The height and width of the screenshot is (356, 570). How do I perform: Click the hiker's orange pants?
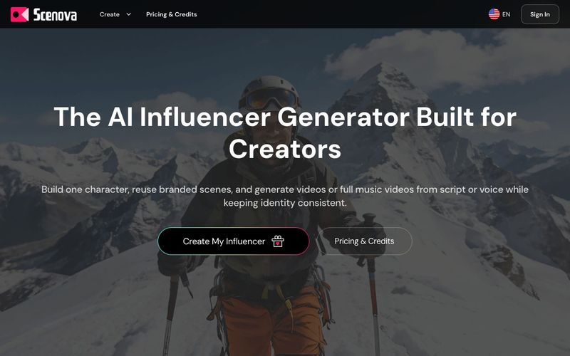273,322
